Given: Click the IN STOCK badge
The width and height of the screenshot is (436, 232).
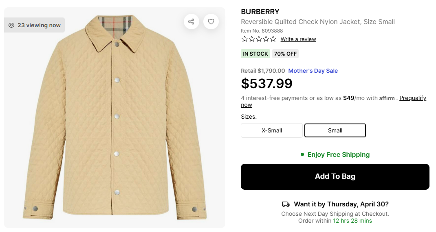Looking at the screenshot, I should click(255, 54).
